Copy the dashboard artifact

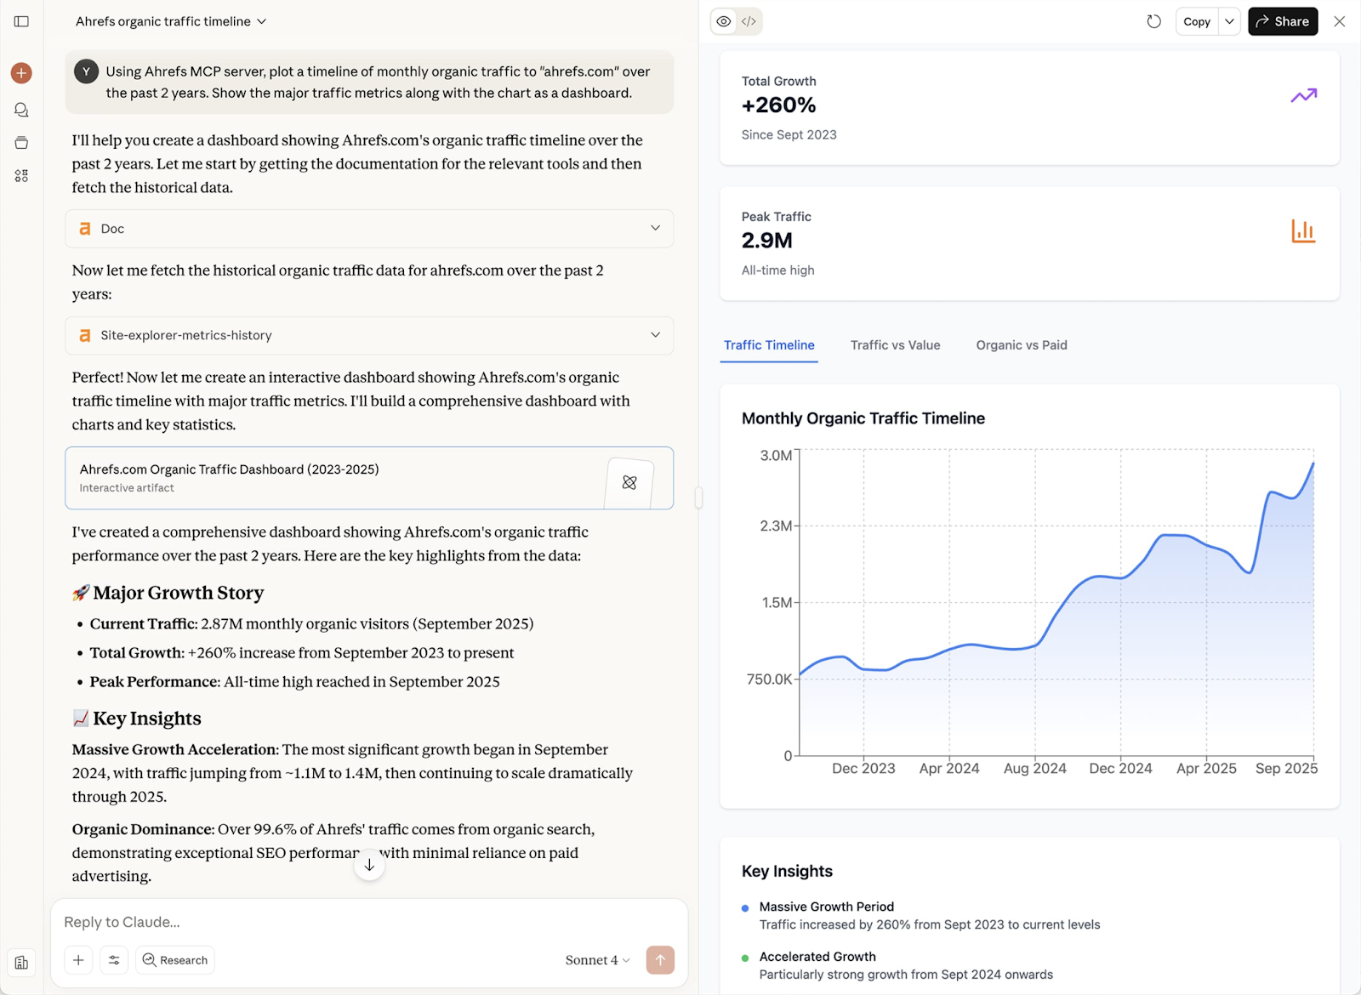1195,21
